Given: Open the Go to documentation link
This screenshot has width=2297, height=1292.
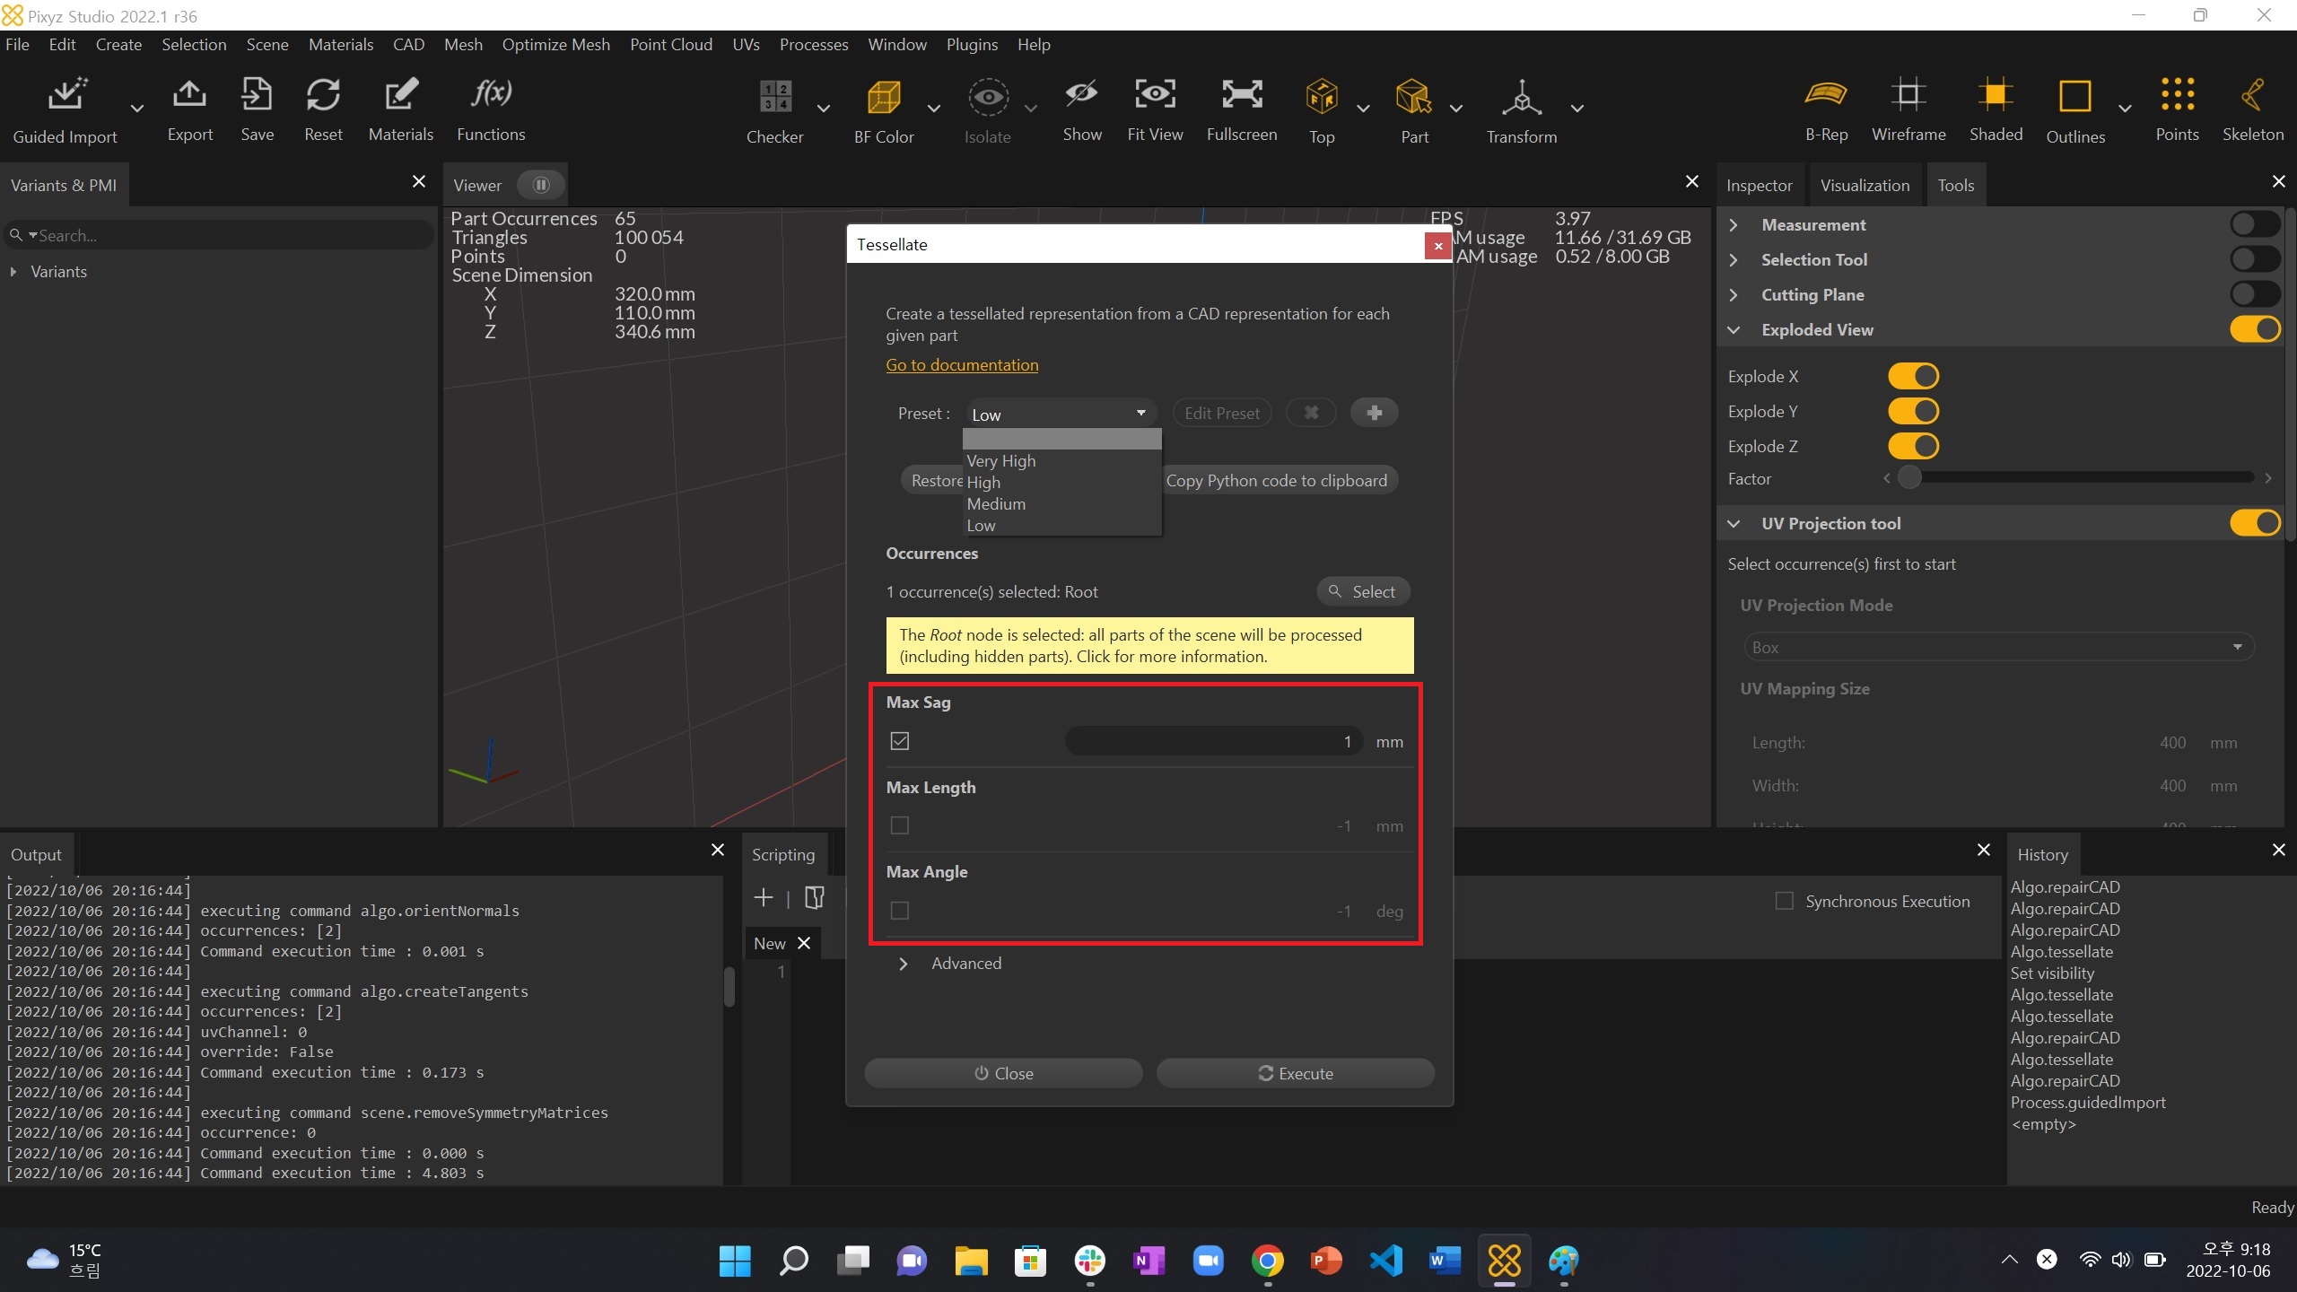Looking at the screenshot, I should point(962,365).
